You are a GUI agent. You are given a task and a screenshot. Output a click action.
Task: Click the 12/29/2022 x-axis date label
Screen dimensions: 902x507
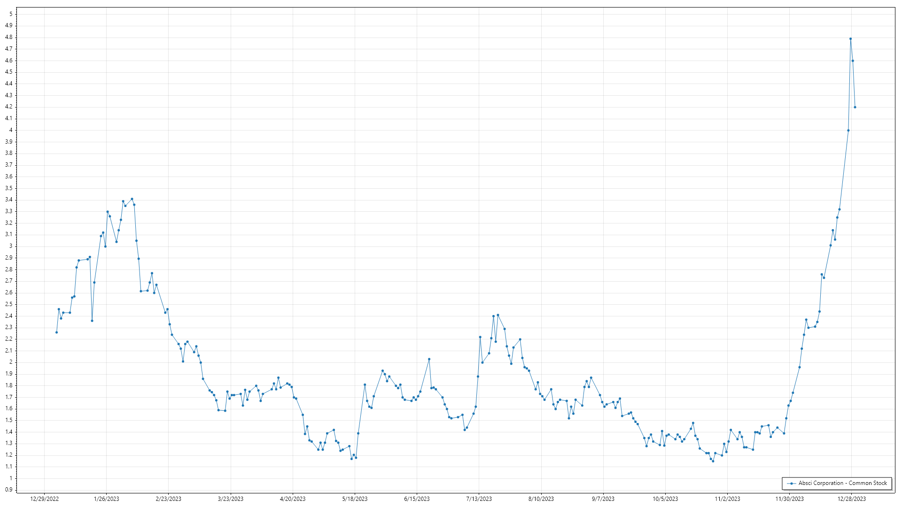point(44,499)
